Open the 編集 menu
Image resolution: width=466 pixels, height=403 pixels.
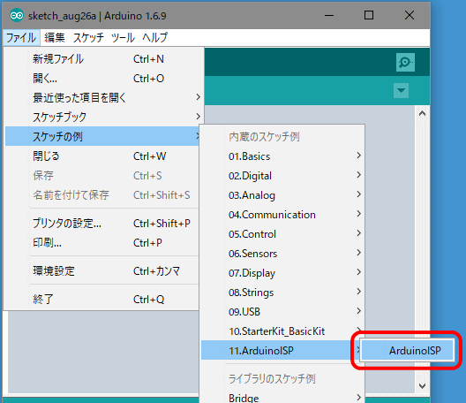55,38
